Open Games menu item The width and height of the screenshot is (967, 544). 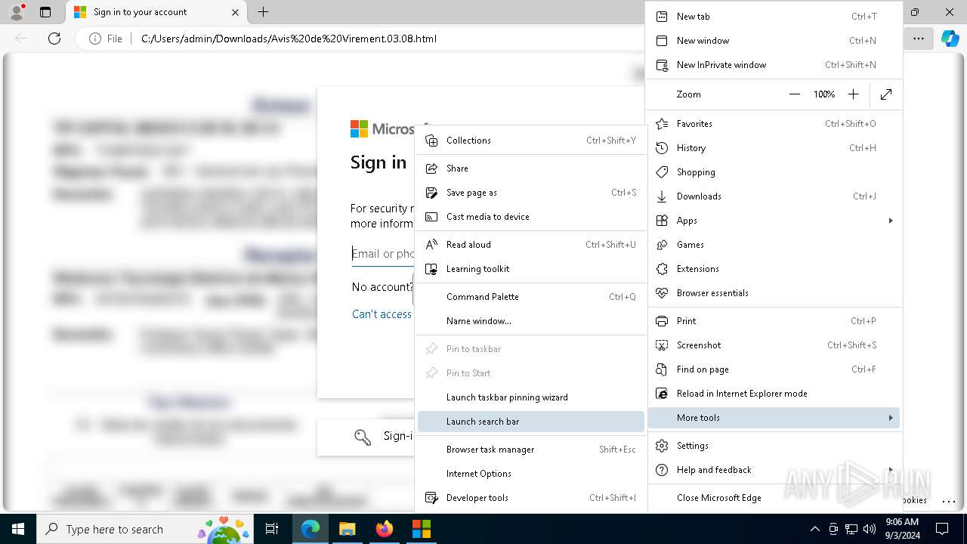point(774,245)
